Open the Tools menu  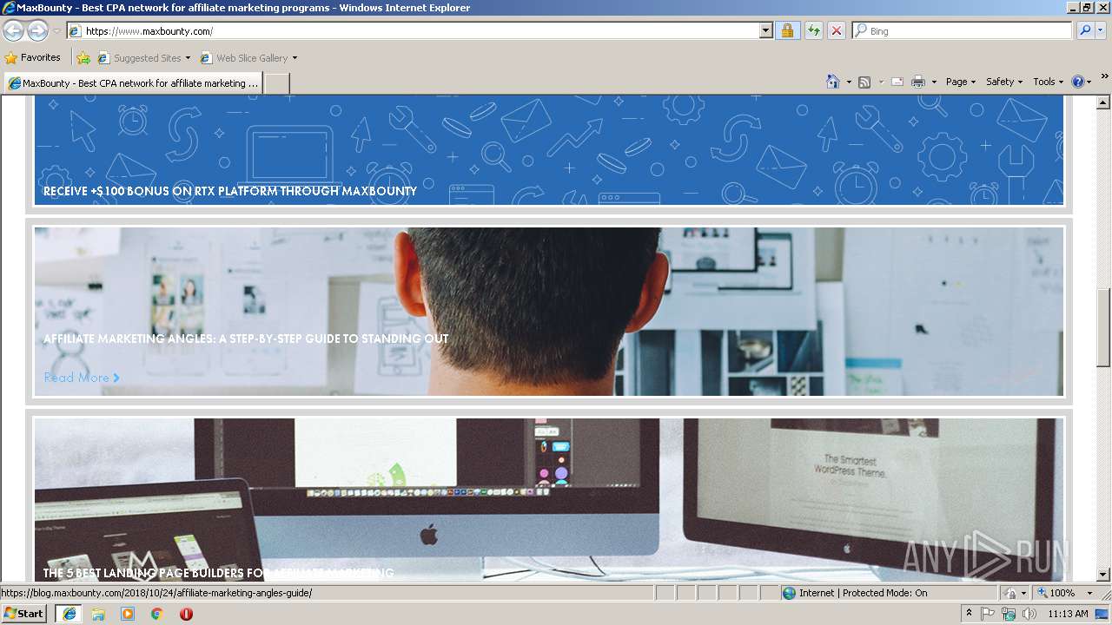coord(1049,82)
